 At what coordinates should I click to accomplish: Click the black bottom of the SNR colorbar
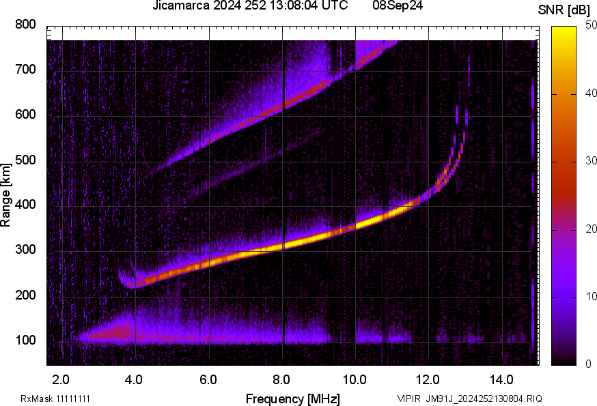point(564,359)
